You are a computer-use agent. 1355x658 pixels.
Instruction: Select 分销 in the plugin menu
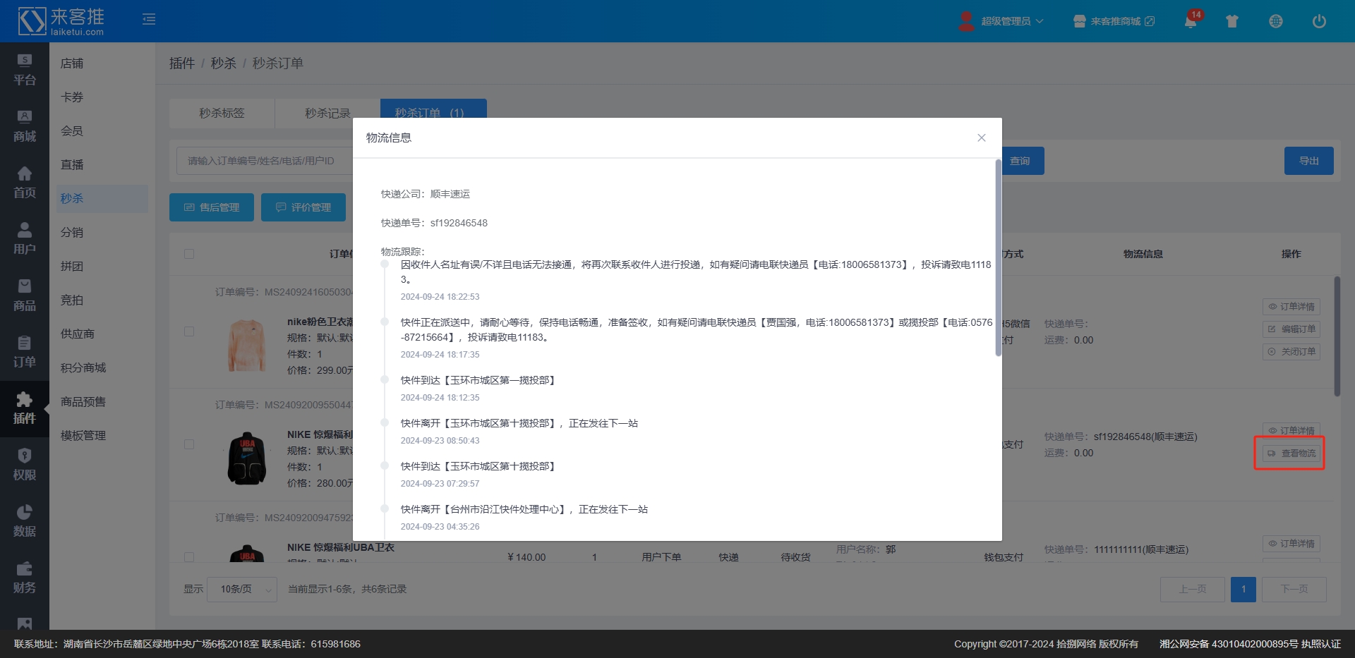72,232
